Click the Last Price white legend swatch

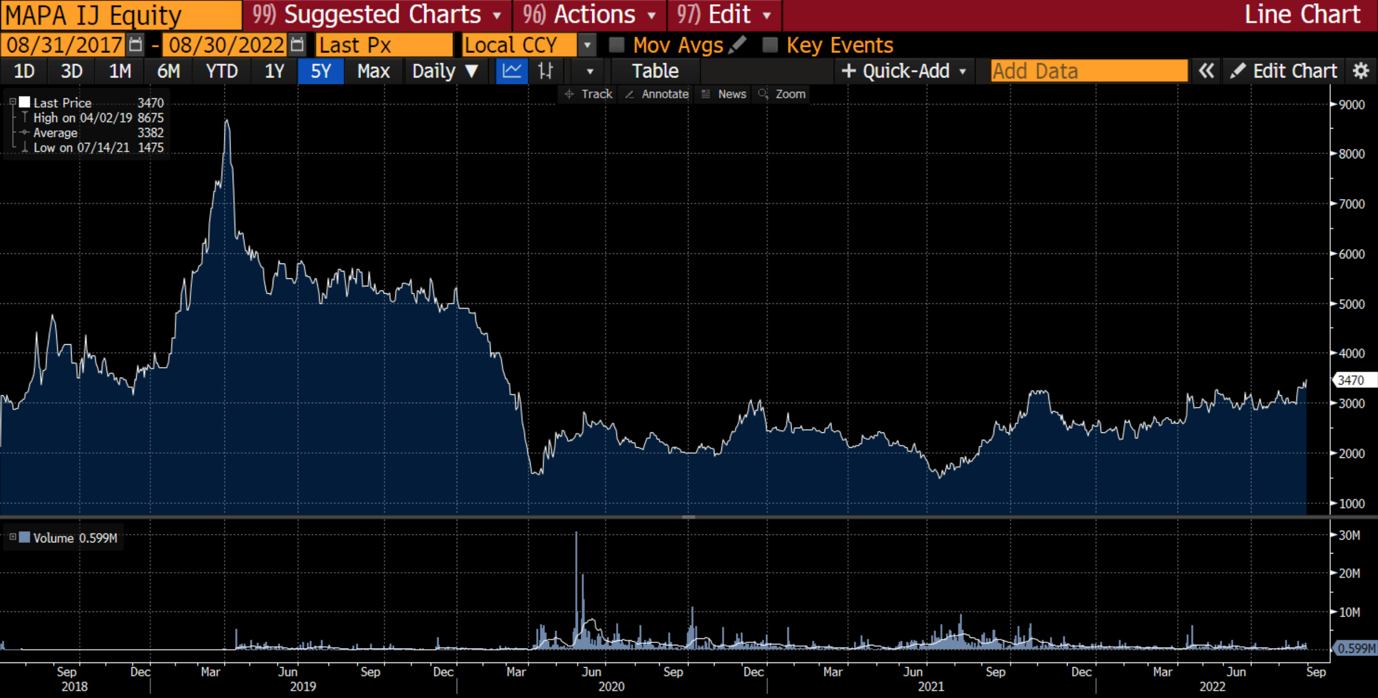coord(24,102)
